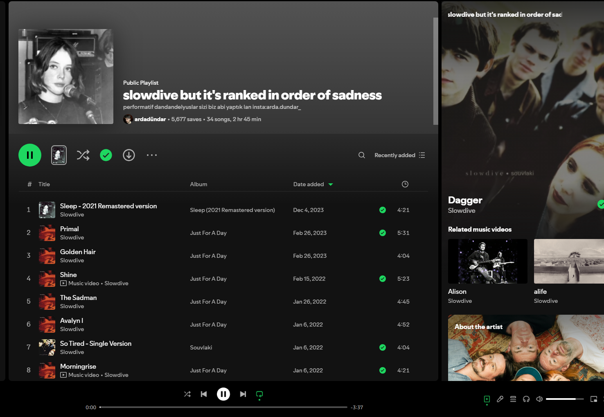This screenshot has width=604, height=417.
Task: Open the miniplayer
Action: (x=594, y=399)
